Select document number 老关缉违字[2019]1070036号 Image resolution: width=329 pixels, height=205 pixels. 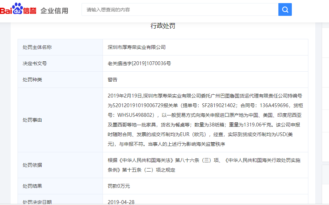139,63
